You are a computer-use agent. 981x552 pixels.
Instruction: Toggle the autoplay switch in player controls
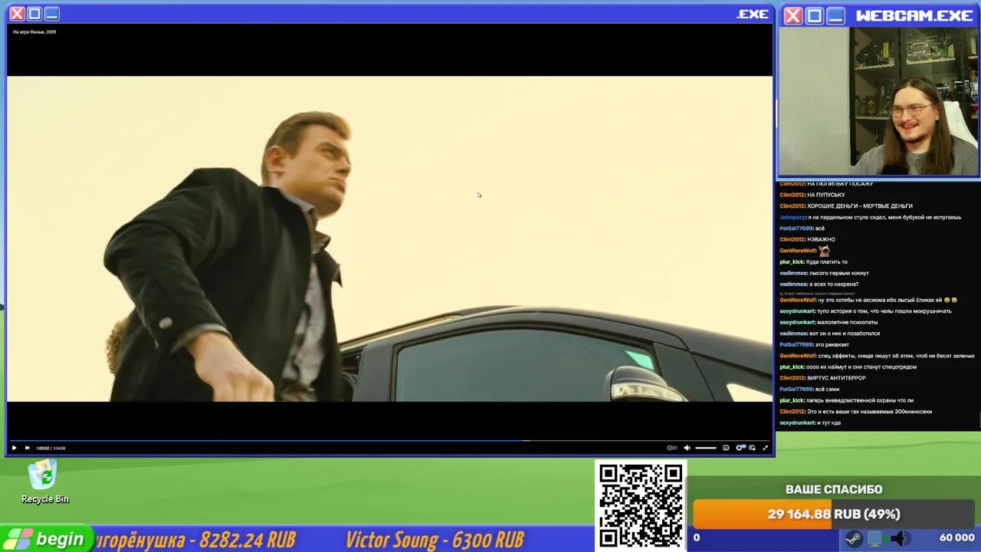(x=671, y=448)
